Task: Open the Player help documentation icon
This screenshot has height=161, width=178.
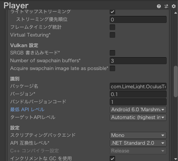Action: click(159, 6)
